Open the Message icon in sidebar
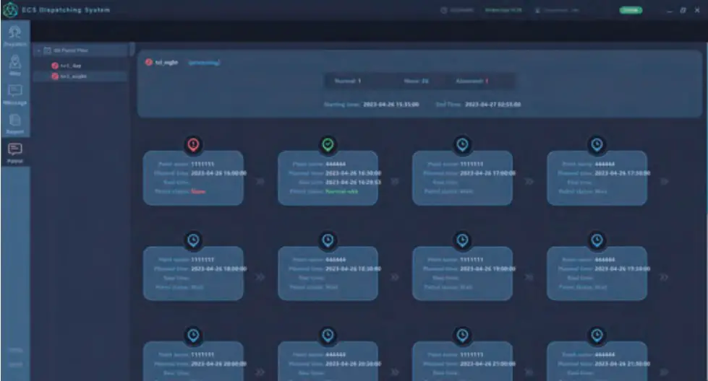Screen dimensions: 708x381 15,95
